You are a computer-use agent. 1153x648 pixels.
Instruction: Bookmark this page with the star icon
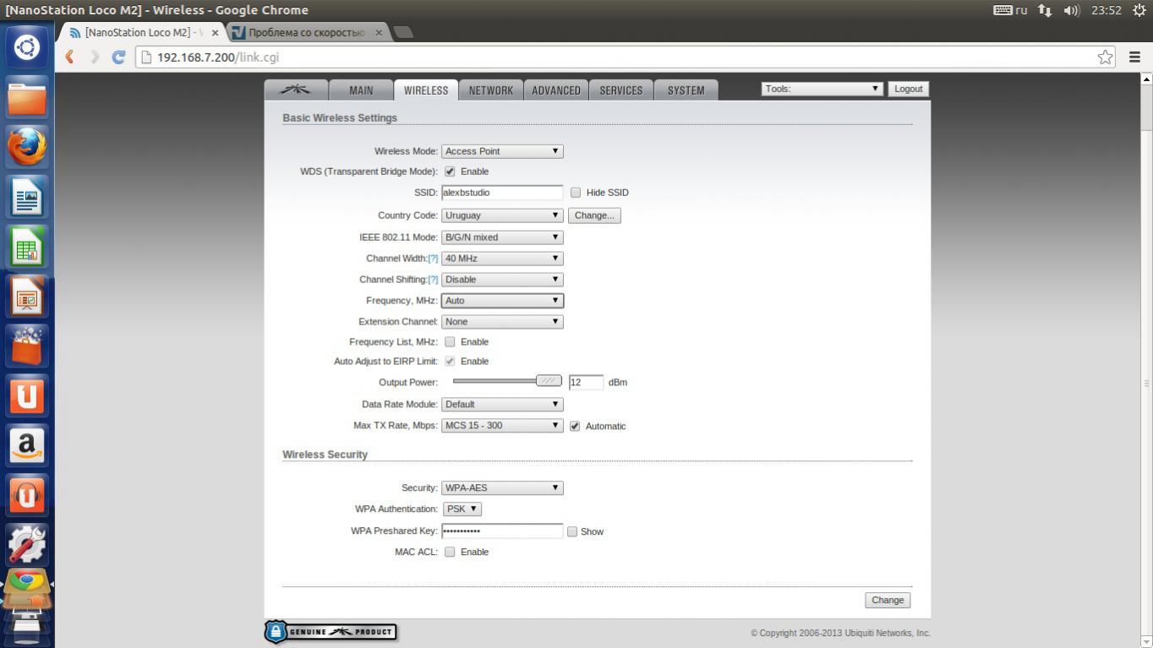point(1105,57)
